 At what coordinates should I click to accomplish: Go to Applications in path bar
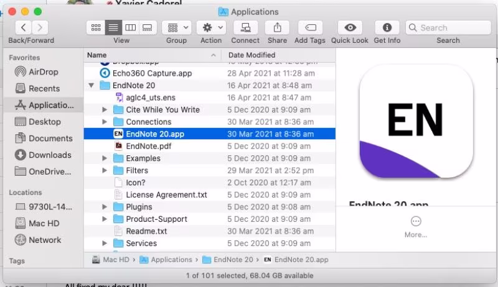pyautogui.click(x=166, y=260)
